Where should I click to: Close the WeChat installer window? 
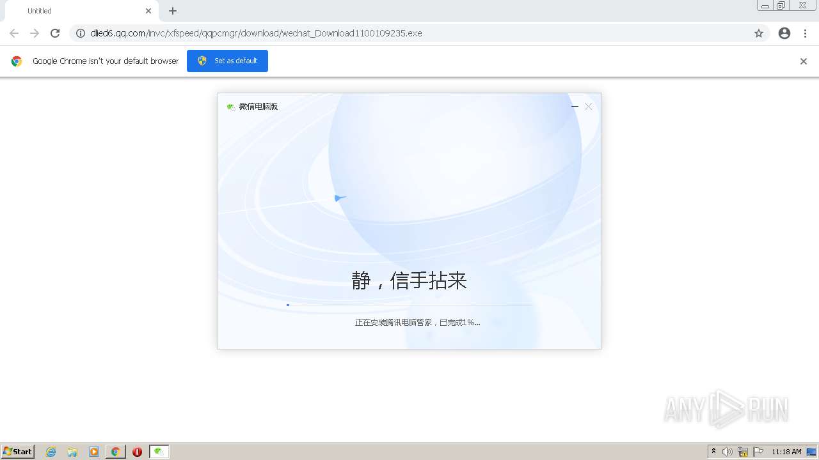588,107
